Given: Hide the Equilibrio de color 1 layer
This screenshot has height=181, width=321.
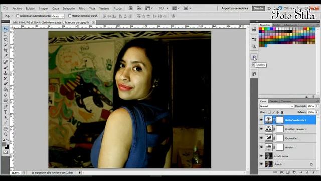Looking at the screenshot, I should tap(261, 129).
